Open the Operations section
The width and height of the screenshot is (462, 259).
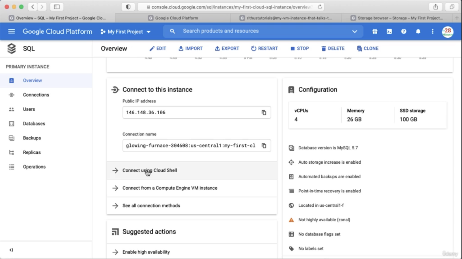coord(46,167)
